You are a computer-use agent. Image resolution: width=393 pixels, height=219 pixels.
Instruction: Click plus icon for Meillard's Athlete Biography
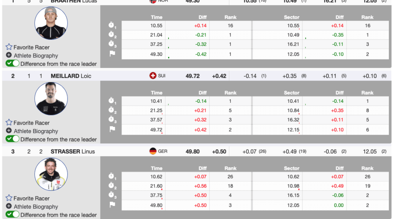tap(9, 131)
